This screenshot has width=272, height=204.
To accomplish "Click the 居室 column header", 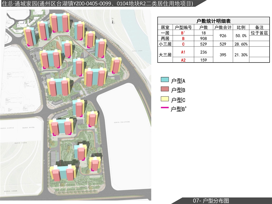I will (165, 28).
